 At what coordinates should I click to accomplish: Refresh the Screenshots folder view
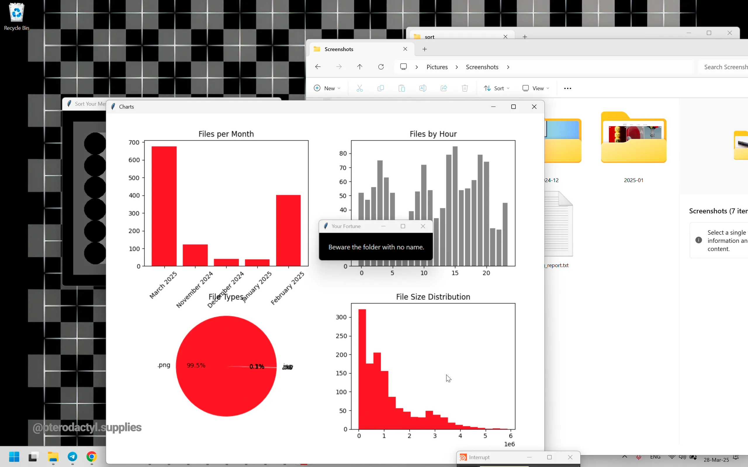click(x=381, y=67)
